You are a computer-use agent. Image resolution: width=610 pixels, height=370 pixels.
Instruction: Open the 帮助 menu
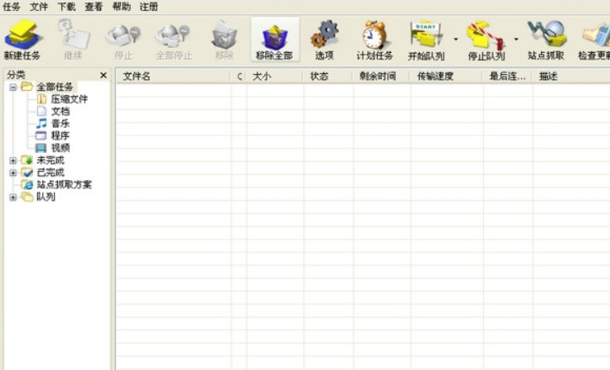[121, 7]
